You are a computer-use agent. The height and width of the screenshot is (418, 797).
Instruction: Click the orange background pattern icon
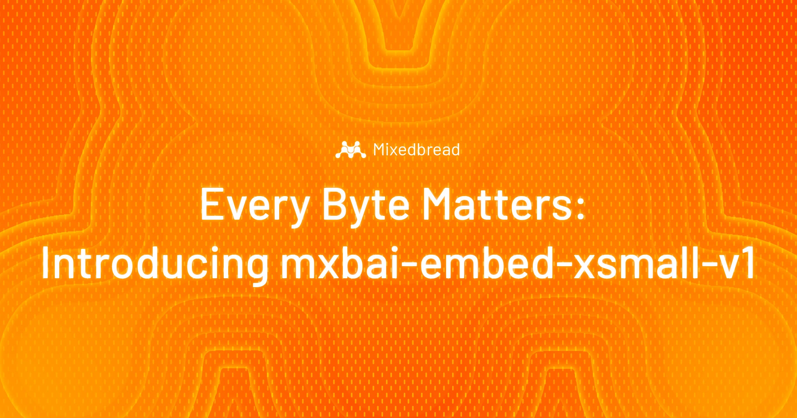pyautogui.click(x=398, y=209)
